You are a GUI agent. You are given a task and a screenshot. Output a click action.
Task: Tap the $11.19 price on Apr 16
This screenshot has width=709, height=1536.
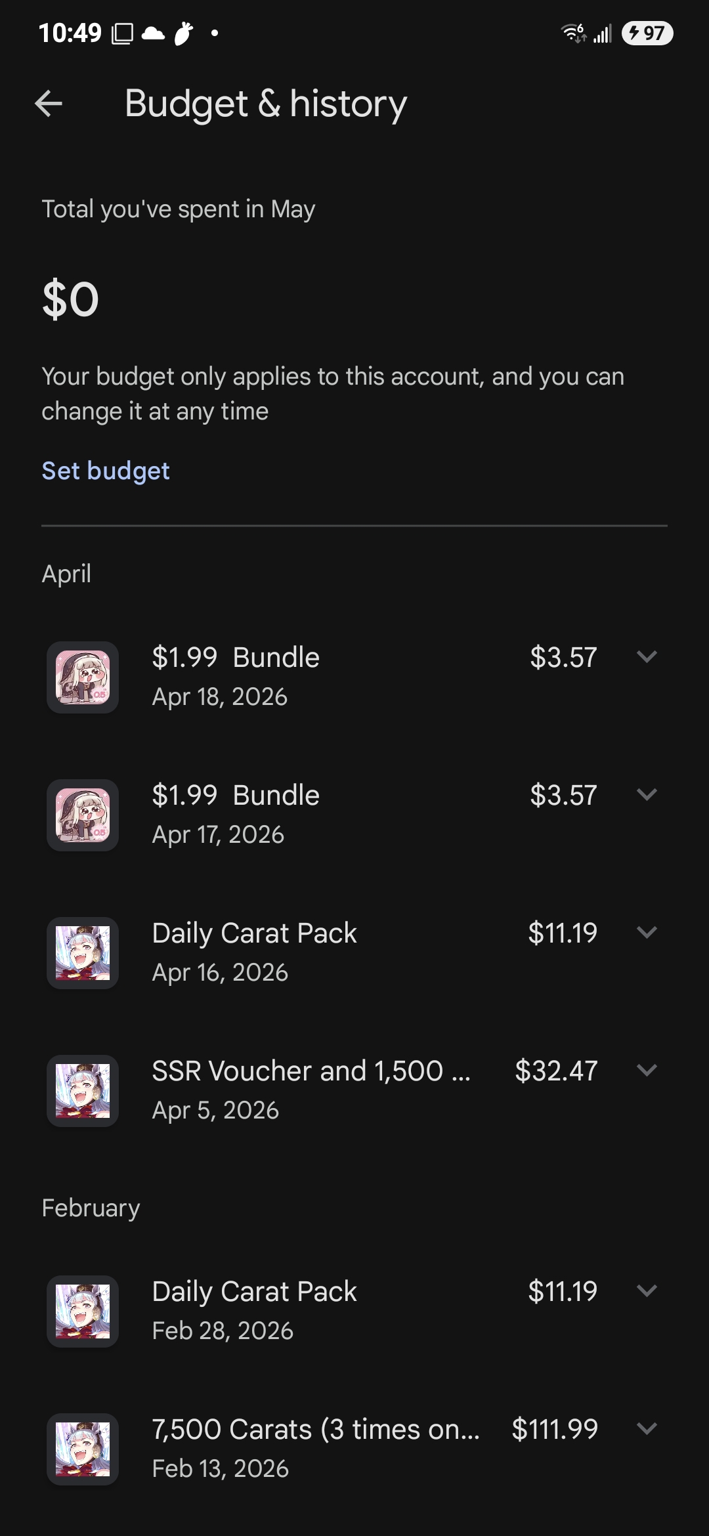pyautogui.click(x=563, y=933)
